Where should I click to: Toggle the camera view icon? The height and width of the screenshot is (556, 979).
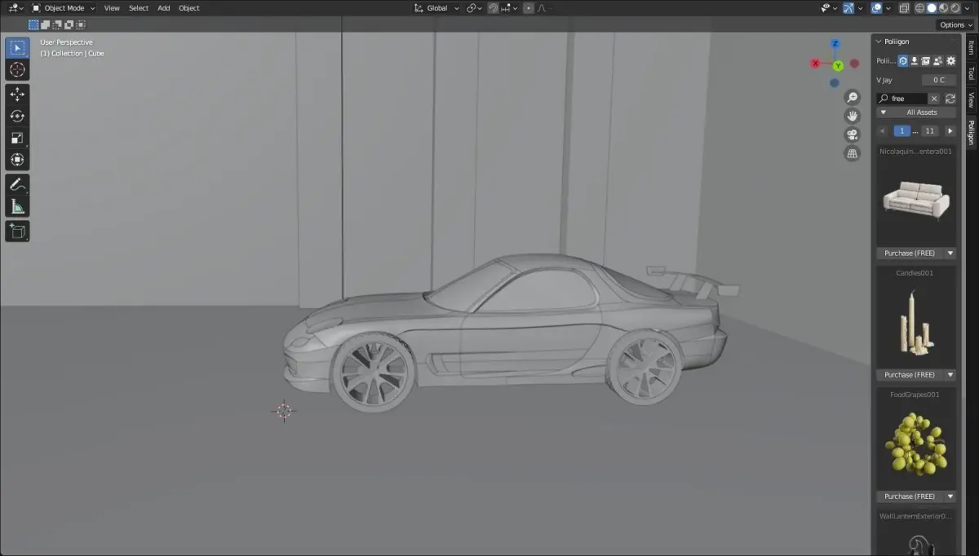(x=853, y=135)
